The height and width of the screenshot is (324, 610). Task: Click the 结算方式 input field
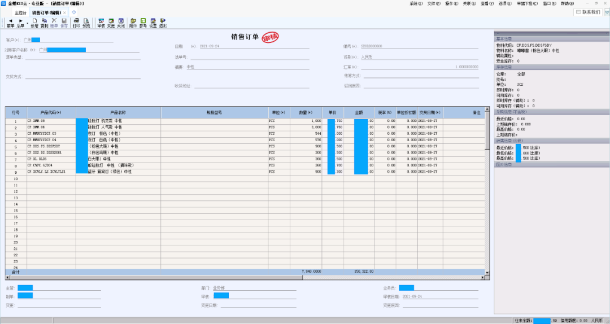pyautogui.click(x=421, y=76)
